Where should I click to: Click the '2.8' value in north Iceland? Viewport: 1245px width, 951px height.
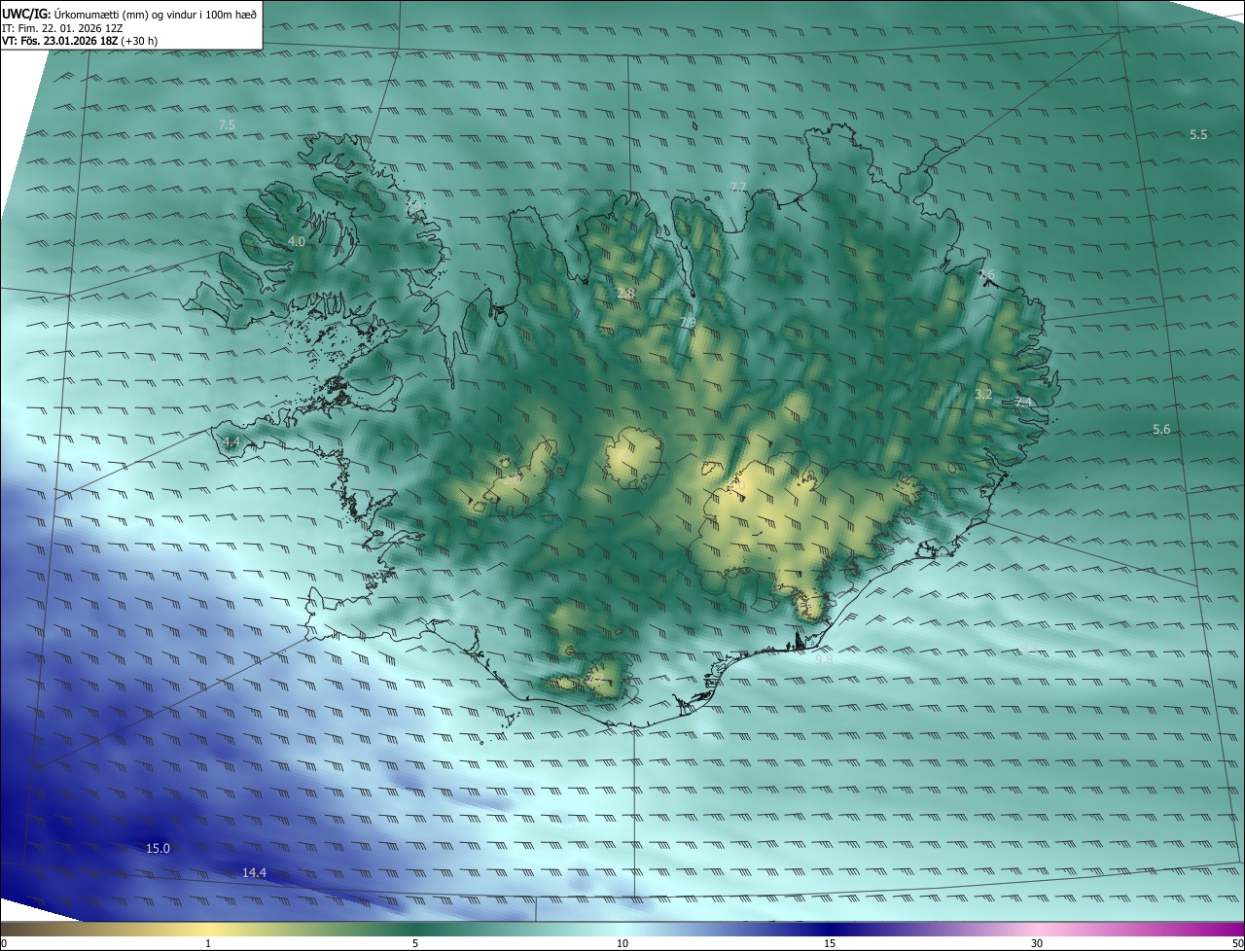[625, 293]
